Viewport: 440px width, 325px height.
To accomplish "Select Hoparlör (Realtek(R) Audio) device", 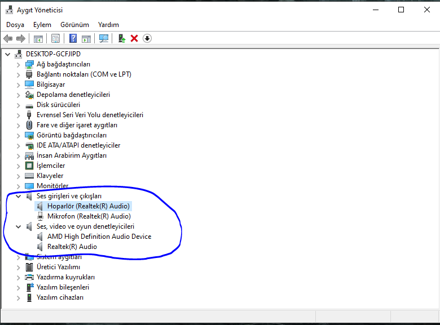I will click(89, 206).
